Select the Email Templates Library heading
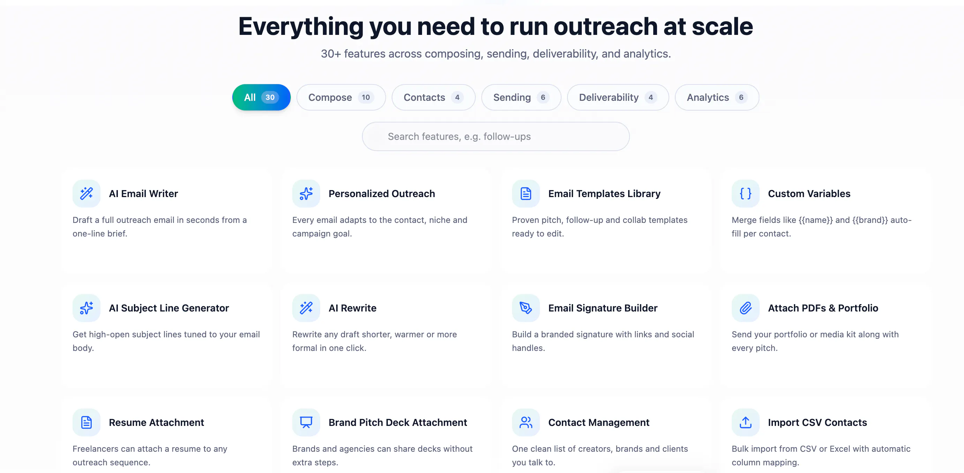 [x=604, y=194]
